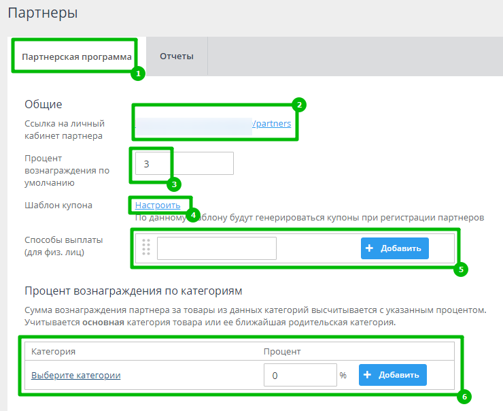Image resolution: width=503 pixels, height=411 pixels.
Task: Click the Категория column header
Action: point(53,351)
